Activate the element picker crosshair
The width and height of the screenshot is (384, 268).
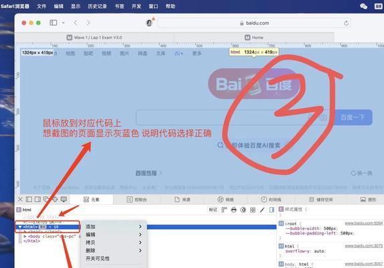pos(55,200)
